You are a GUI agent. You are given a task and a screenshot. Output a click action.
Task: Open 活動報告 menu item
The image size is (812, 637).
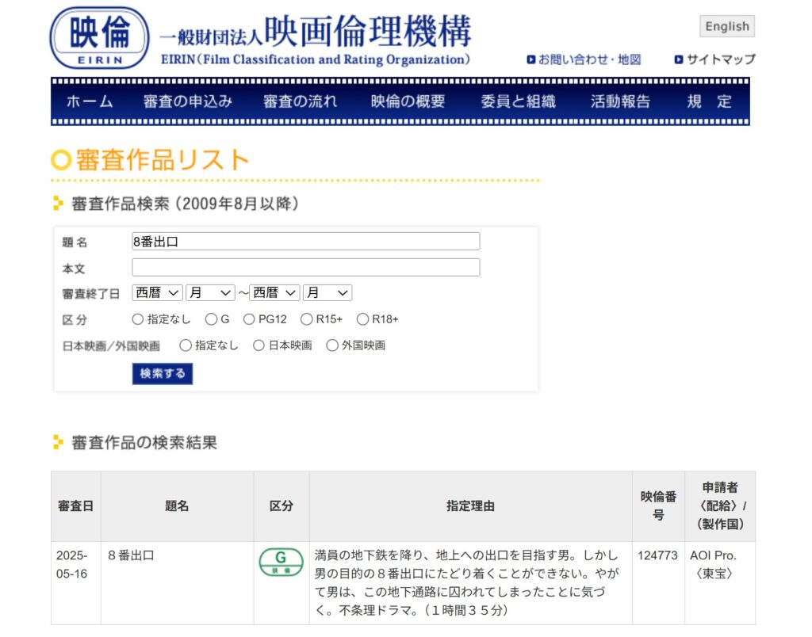pyautogui.click(x=620, y=101)
